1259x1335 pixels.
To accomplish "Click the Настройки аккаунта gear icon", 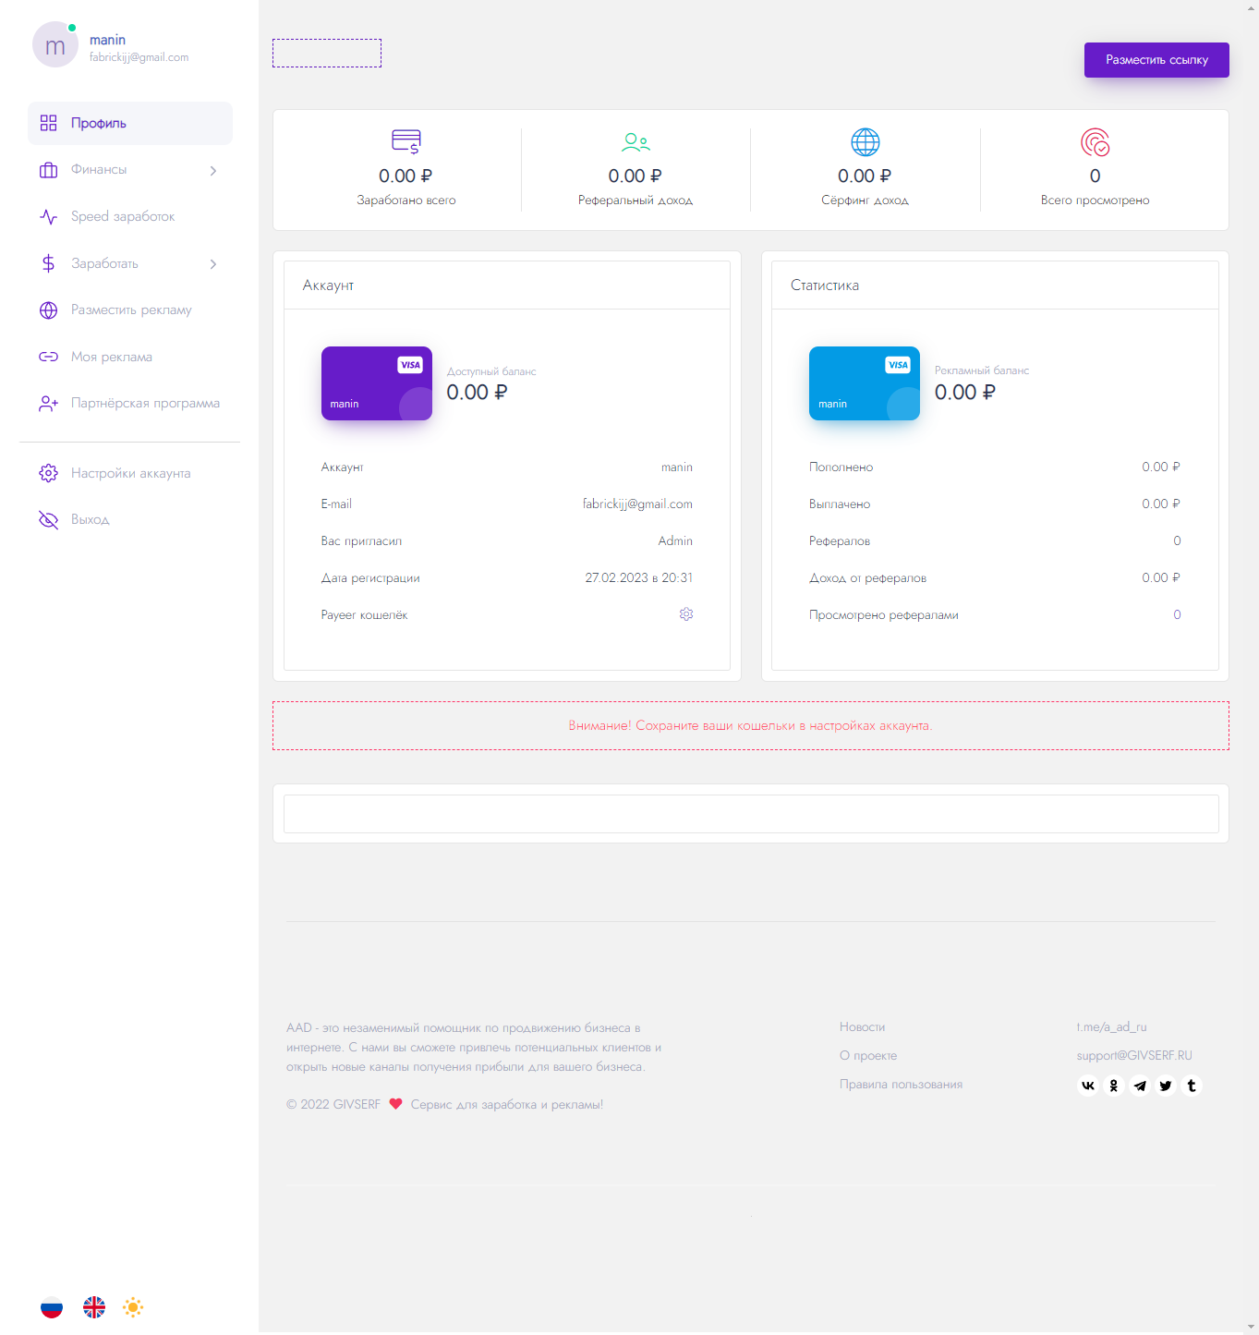I will [49, 473].
